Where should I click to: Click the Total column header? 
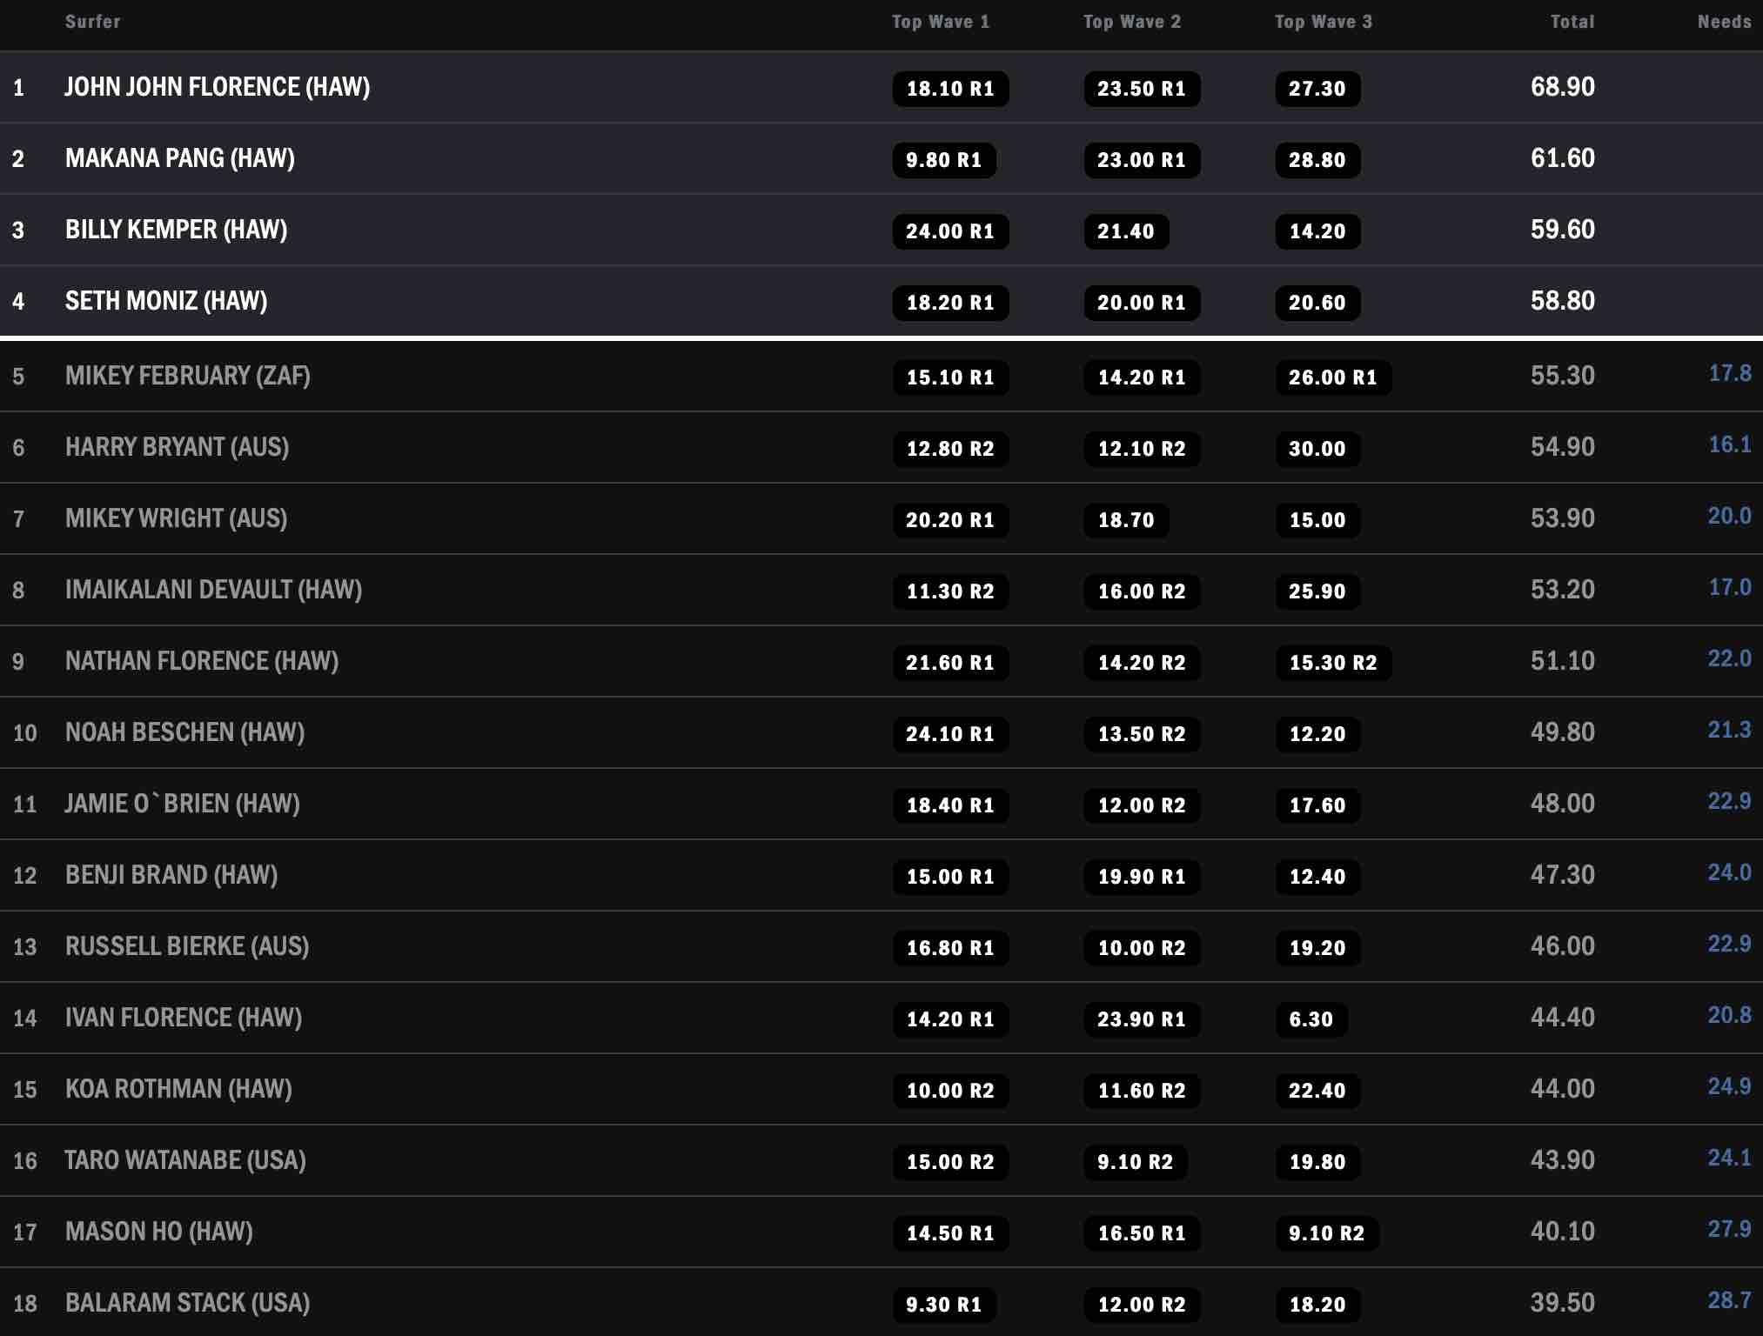click(1572, 22)
